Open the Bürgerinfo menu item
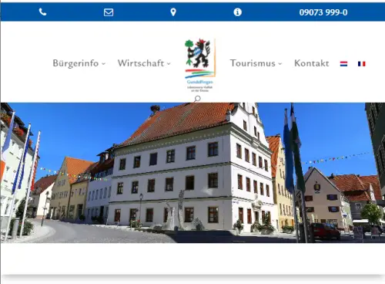 pyautogui.click(x=75, y=63)
